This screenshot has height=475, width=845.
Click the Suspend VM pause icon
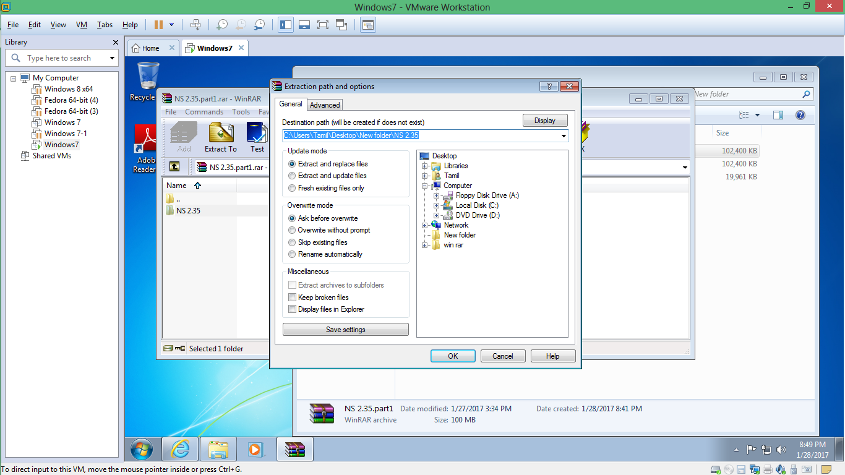pos(160,25)
